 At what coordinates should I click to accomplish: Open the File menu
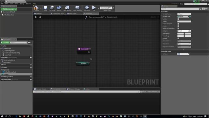(x=2, y=4)
